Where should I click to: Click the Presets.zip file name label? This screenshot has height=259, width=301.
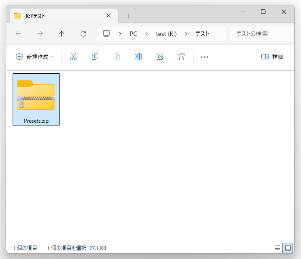[x=36, y=121]
